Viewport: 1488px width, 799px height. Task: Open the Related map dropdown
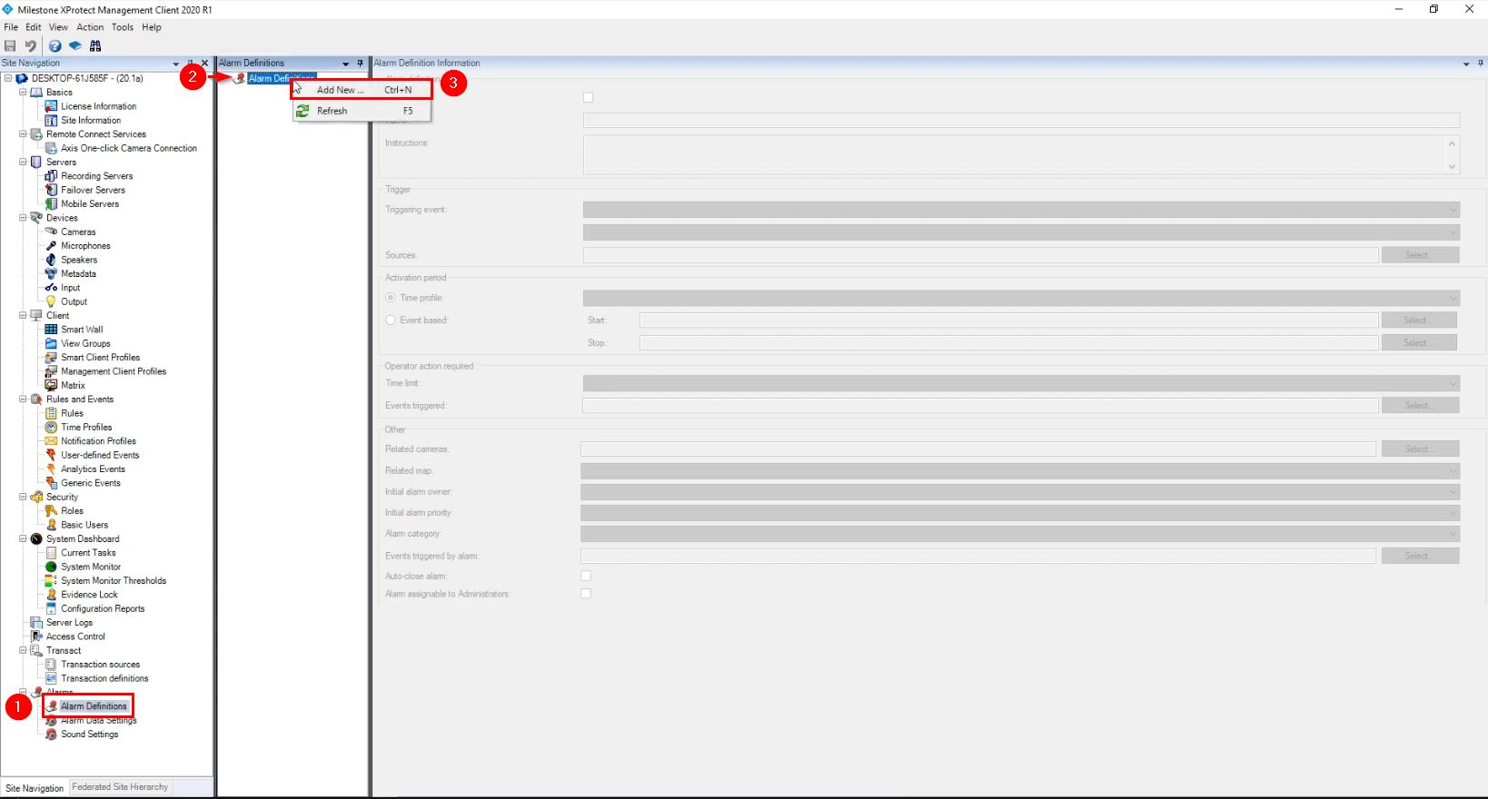[x=1020, y=470]
